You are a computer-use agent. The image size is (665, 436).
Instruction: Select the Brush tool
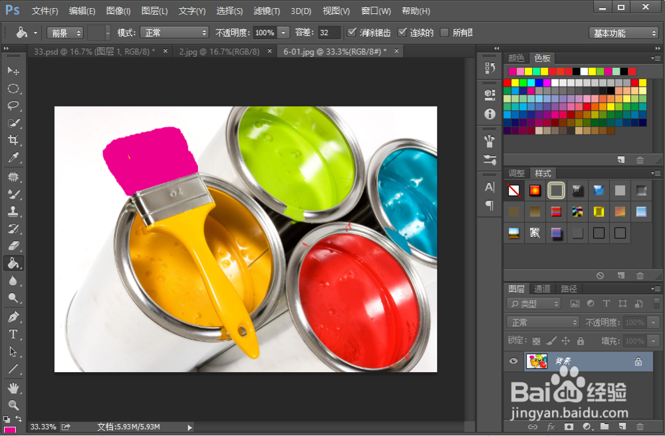pos(13,194)
